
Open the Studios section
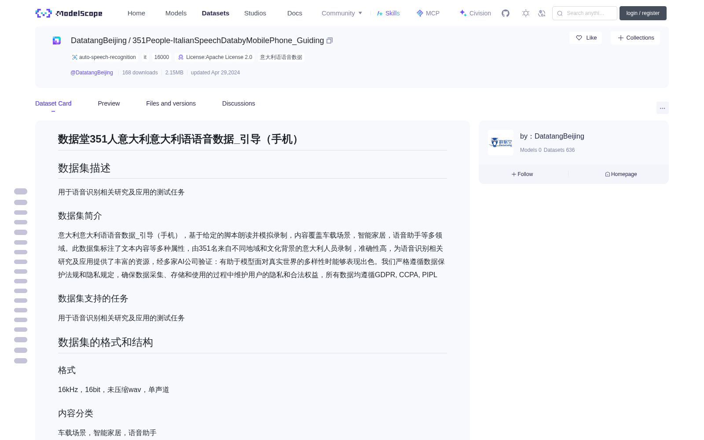click(255, 13)
